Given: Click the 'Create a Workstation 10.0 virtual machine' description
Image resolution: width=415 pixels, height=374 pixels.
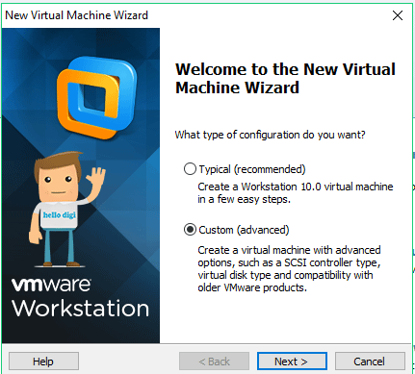Looking at the screenshot, I should tap(296, 192).
